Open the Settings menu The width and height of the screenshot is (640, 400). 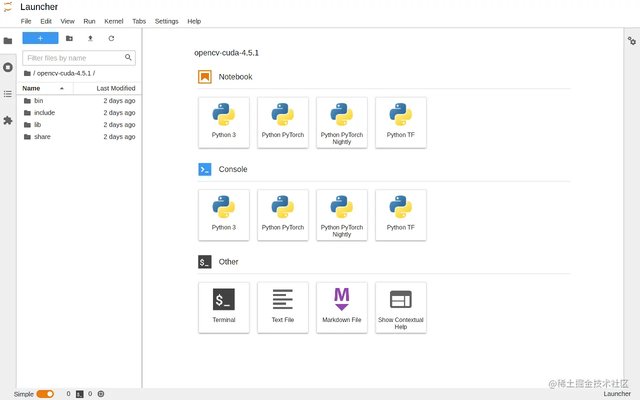[x=166, y=21]
